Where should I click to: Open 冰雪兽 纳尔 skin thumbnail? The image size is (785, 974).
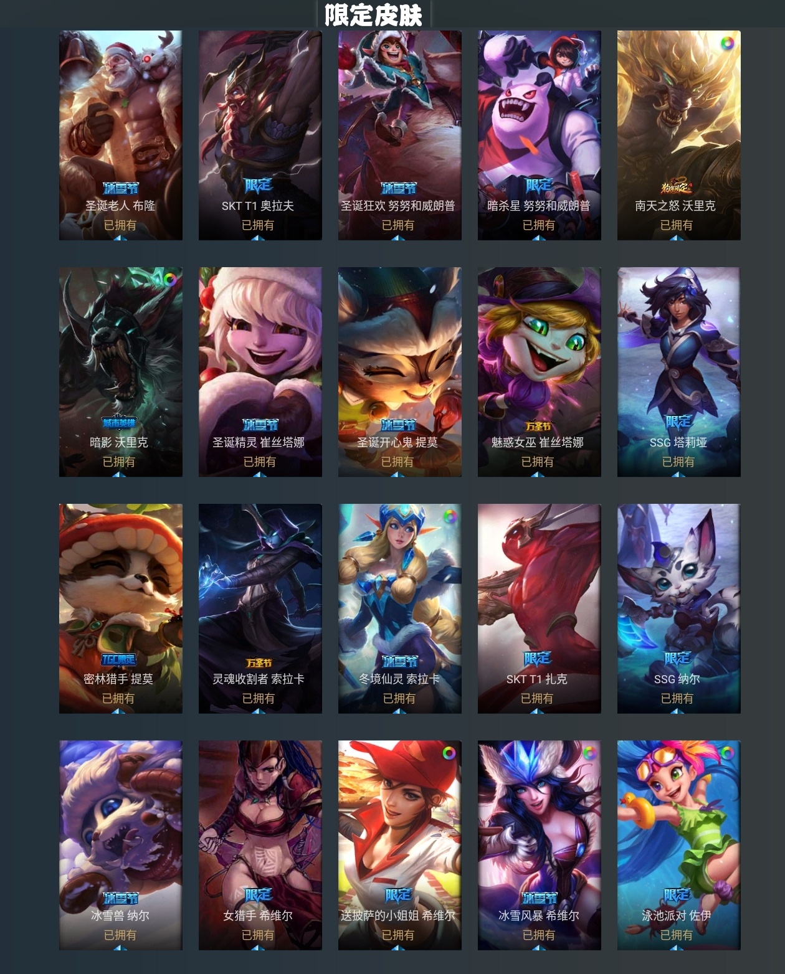[x=121, y=845]
